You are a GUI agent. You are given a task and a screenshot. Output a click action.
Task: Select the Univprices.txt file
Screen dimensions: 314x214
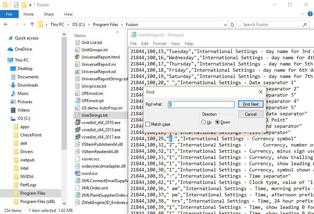point(94,86)
